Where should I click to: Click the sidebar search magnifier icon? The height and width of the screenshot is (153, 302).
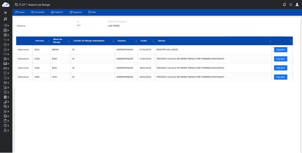(5, 19)
